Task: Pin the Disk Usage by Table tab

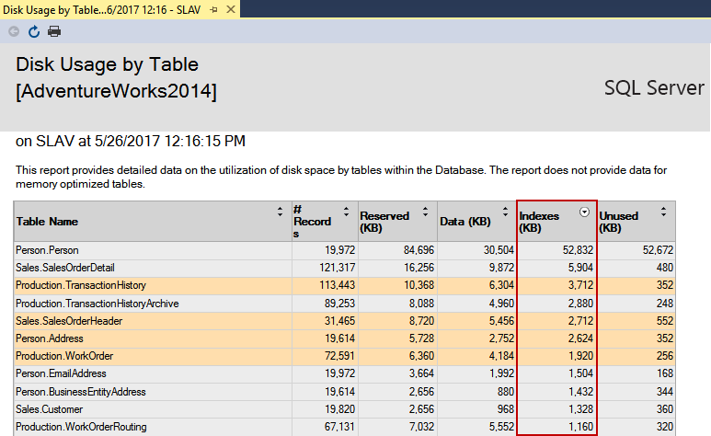Action: point(213,9)
